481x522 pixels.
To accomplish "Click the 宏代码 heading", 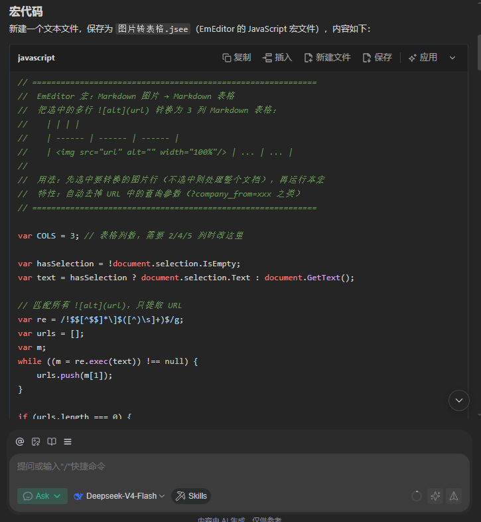I will [x=26, y=12].
